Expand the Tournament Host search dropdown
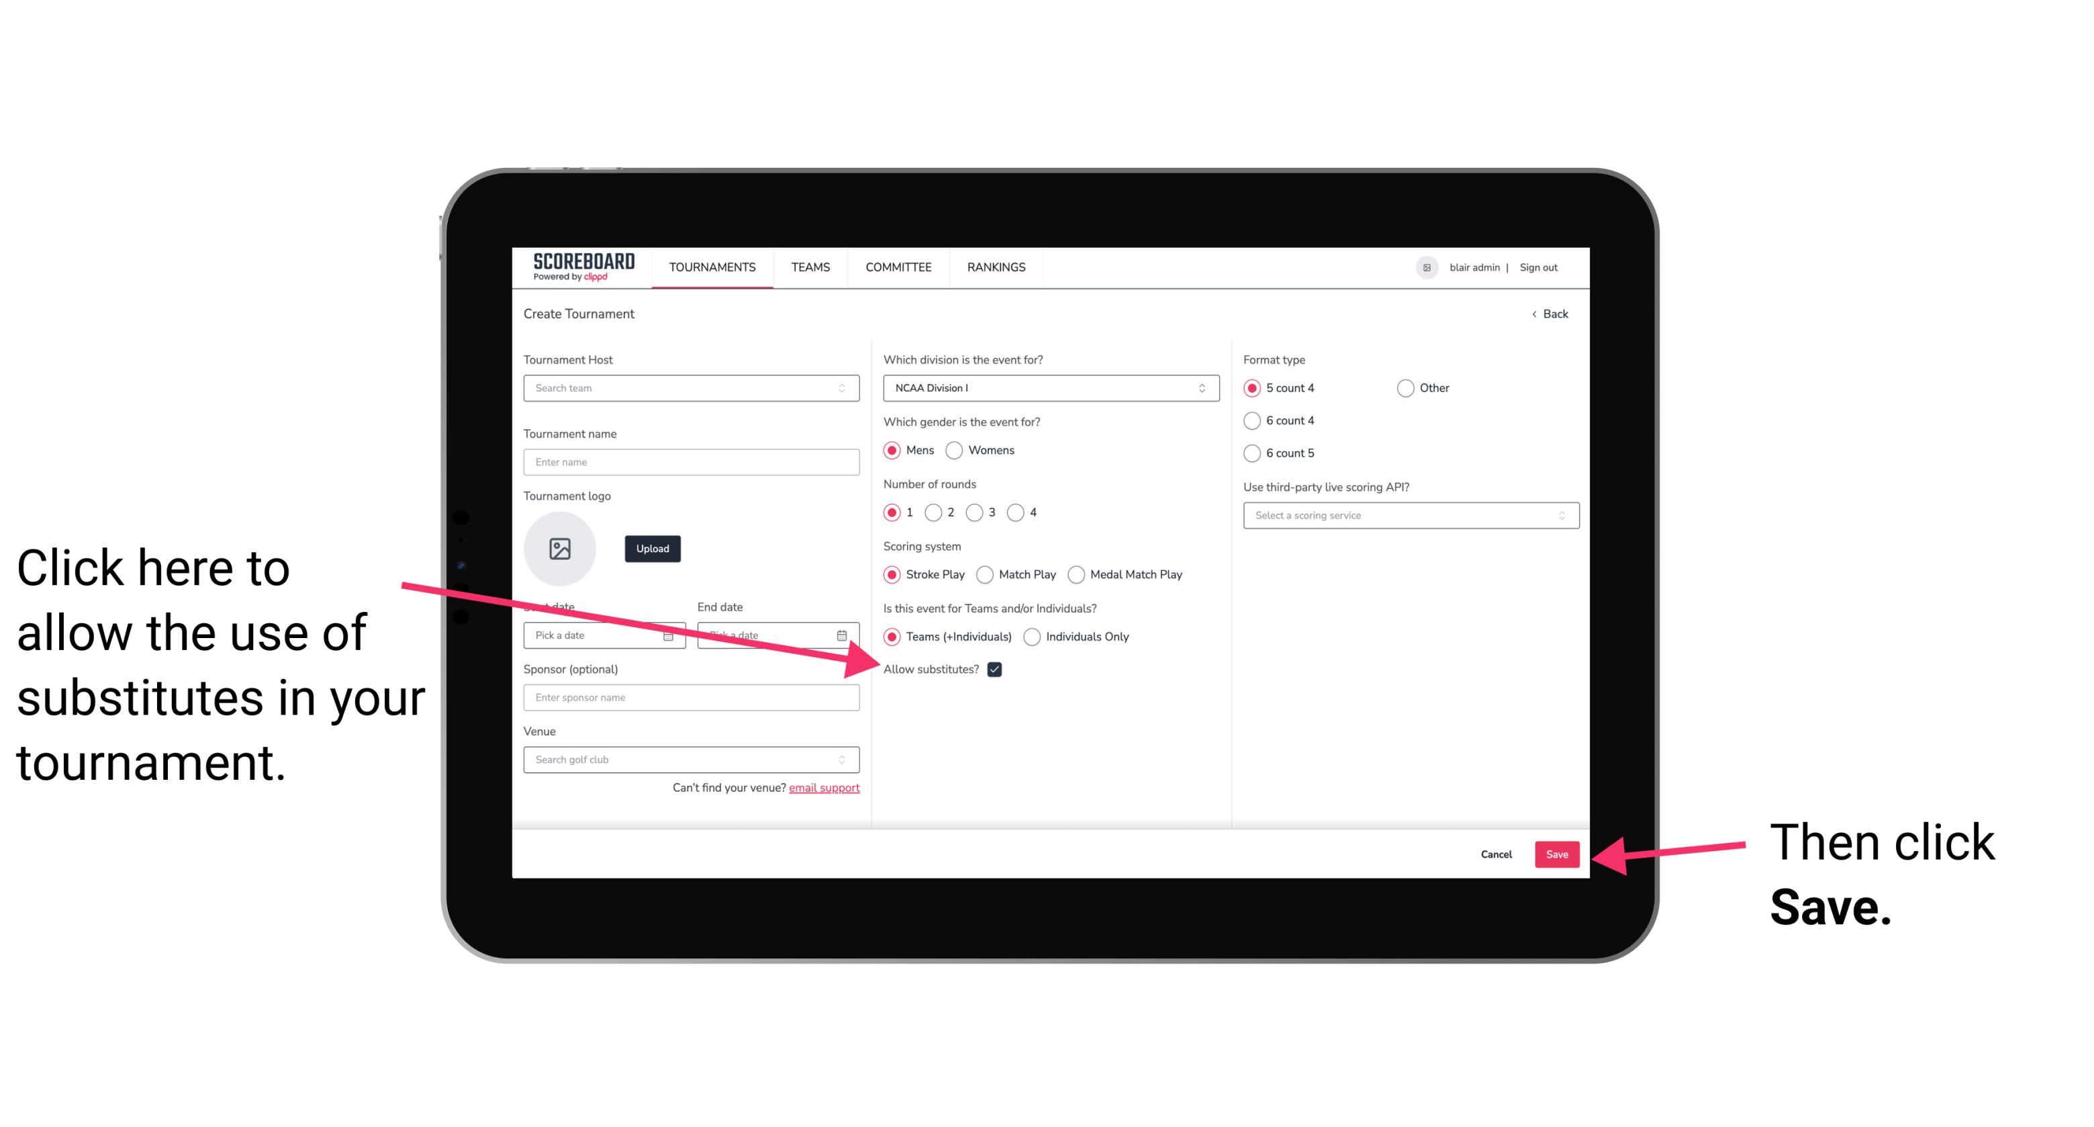 tap(845, 389)
